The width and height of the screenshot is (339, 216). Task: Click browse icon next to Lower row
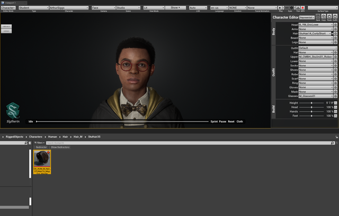pos(335,61)
